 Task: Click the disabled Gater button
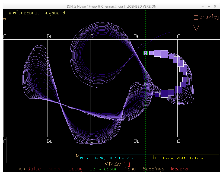pos(54,169)
